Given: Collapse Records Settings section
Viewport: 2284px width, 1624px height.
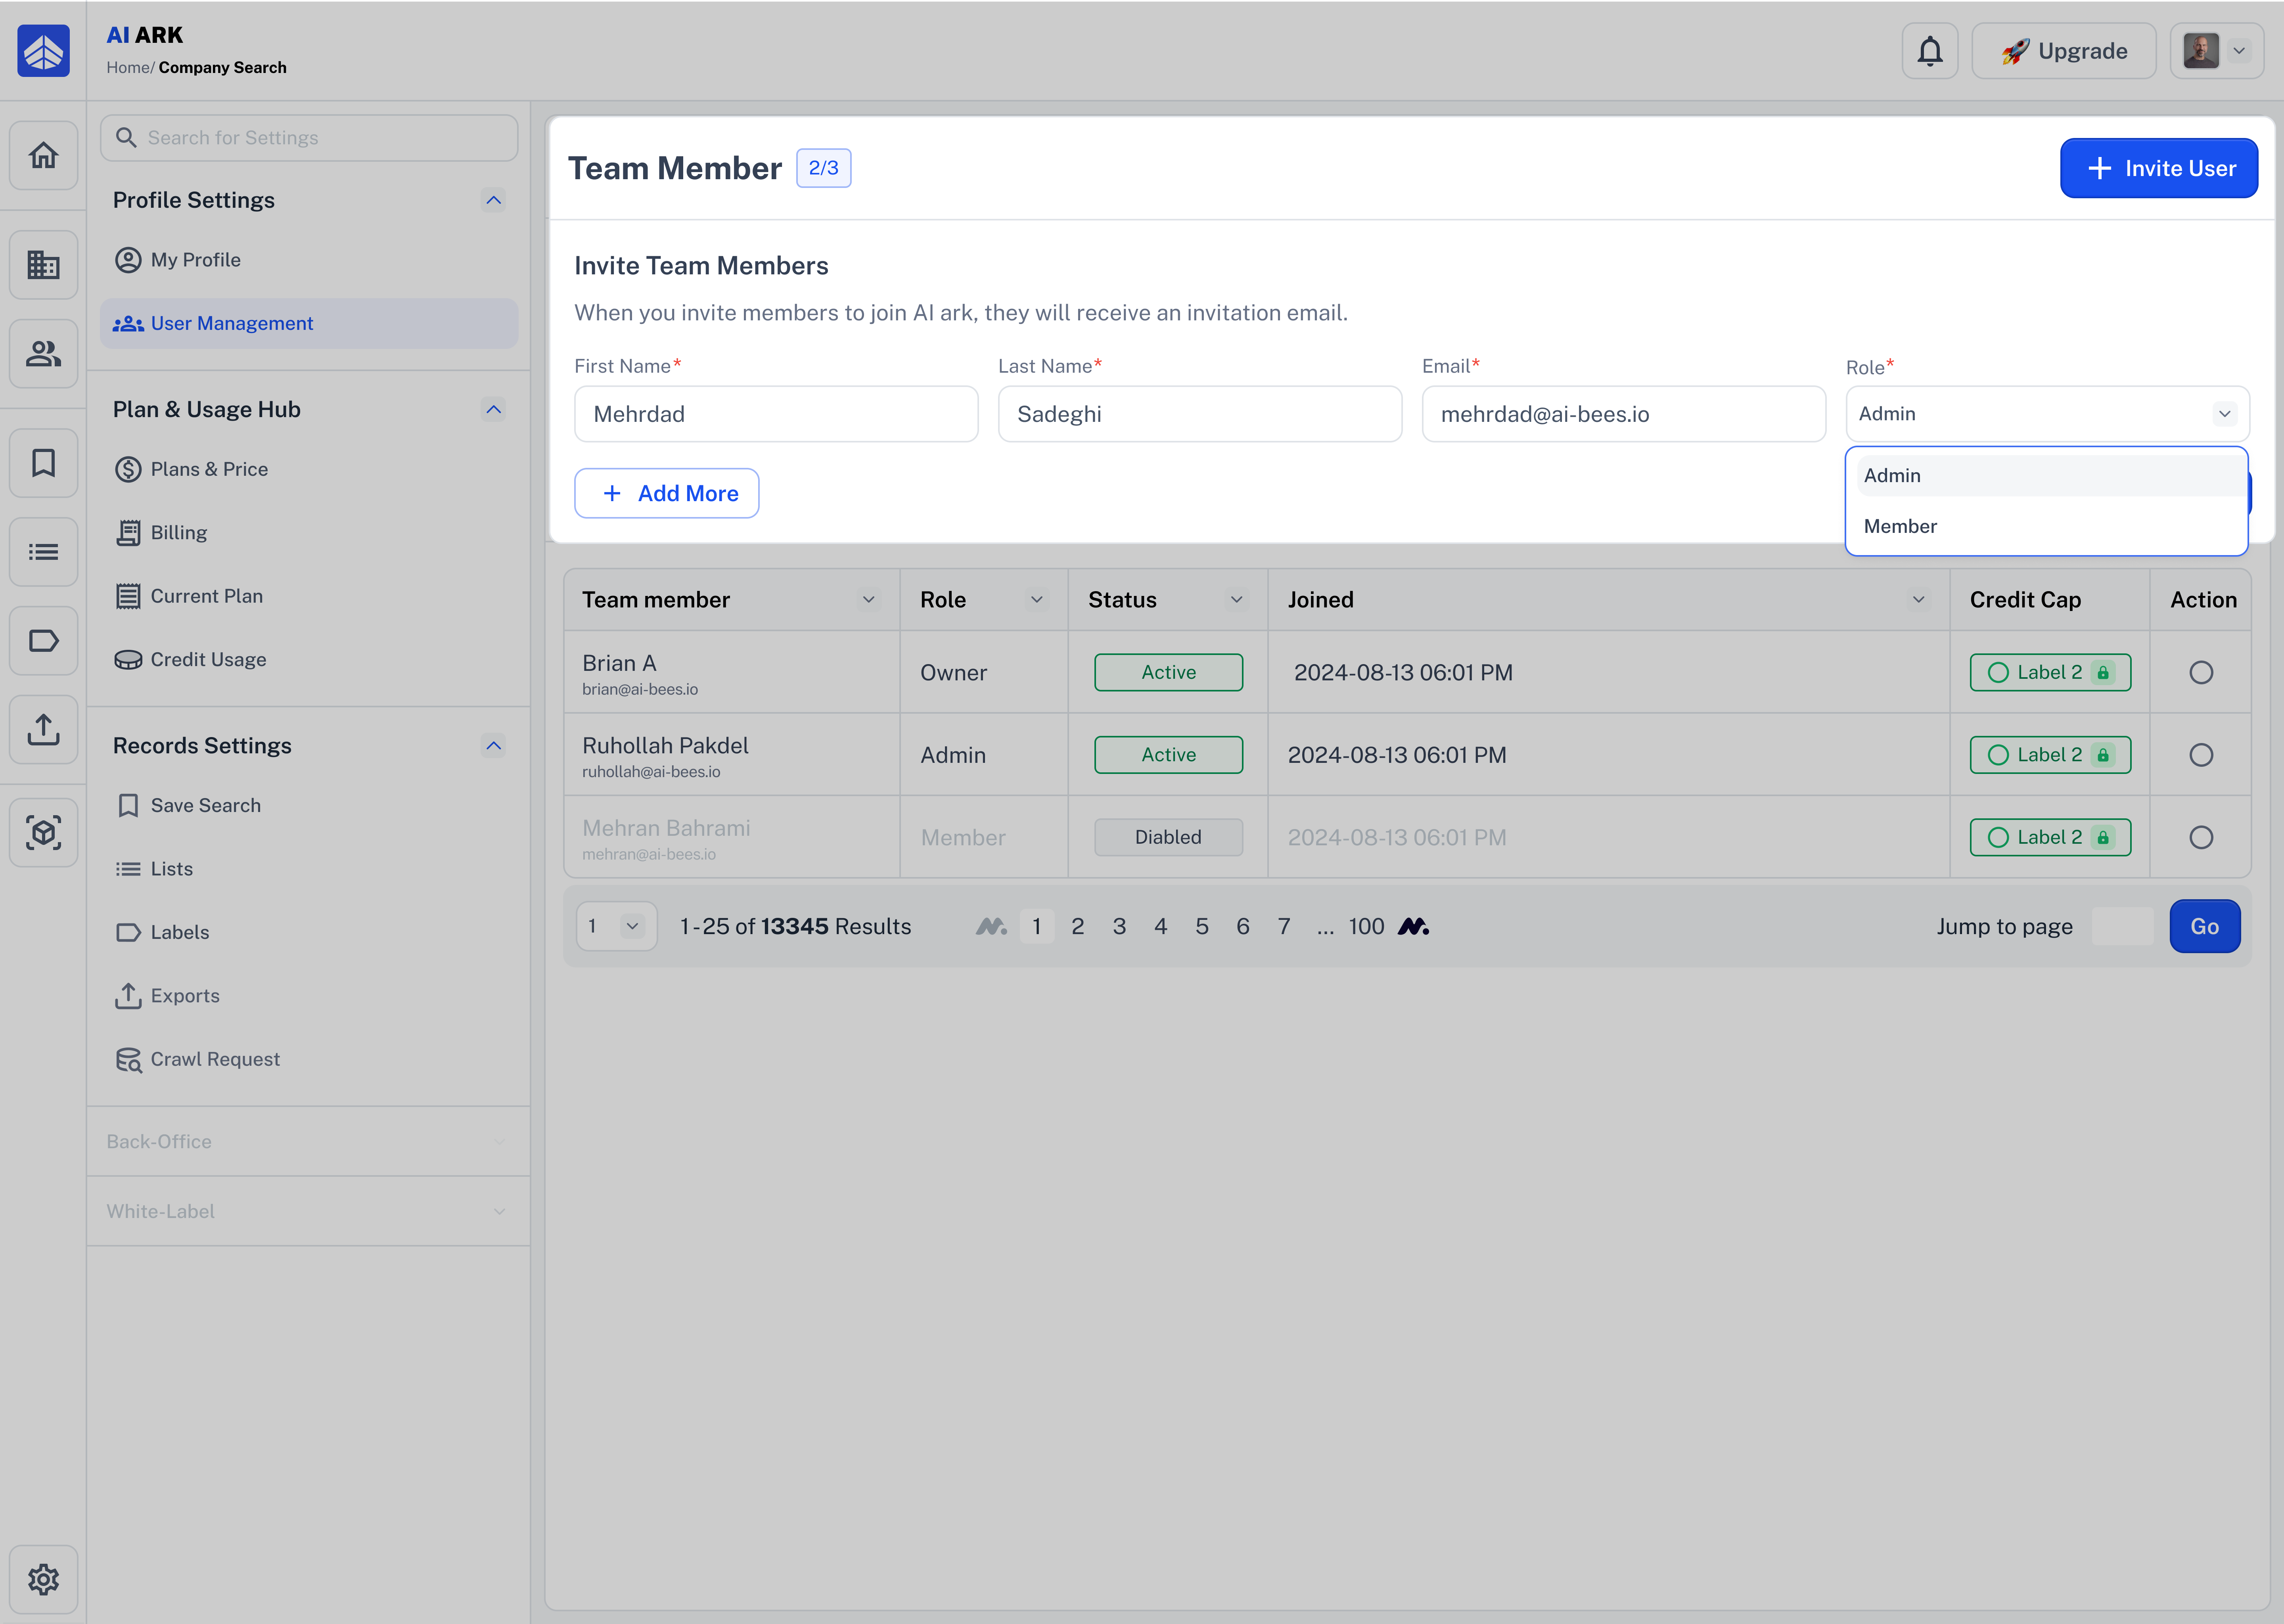Looking at the screenshot, I should (493, 746).
